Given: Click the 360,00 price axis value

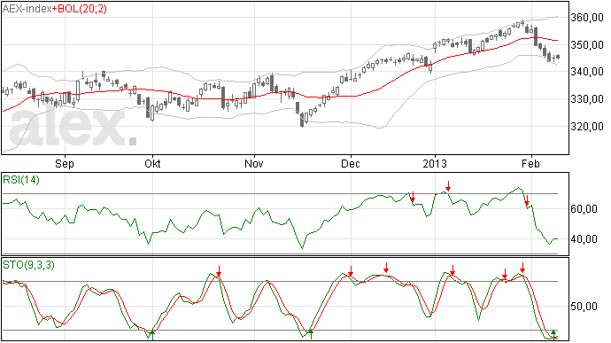Looking at the screenshot, I should (587, 18).
